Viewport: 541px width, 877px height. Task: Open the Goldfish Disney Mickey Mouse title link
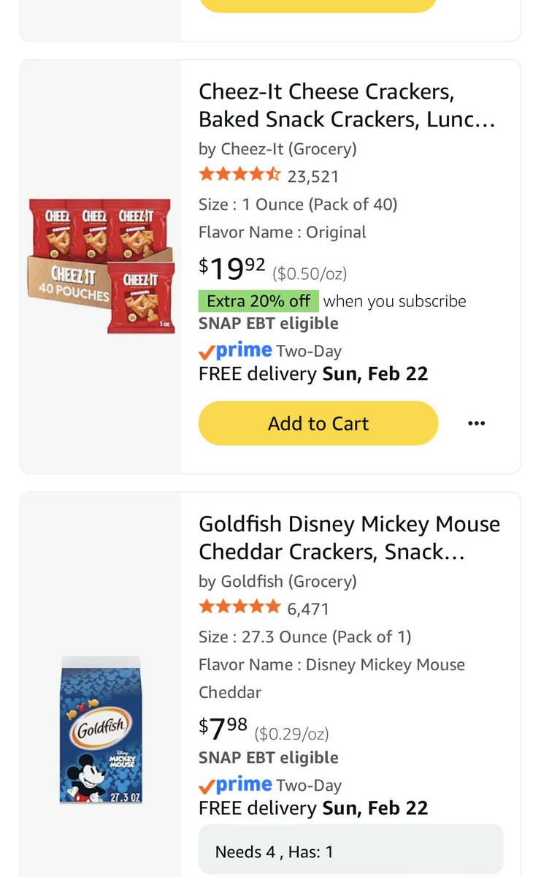coord(349,538)
